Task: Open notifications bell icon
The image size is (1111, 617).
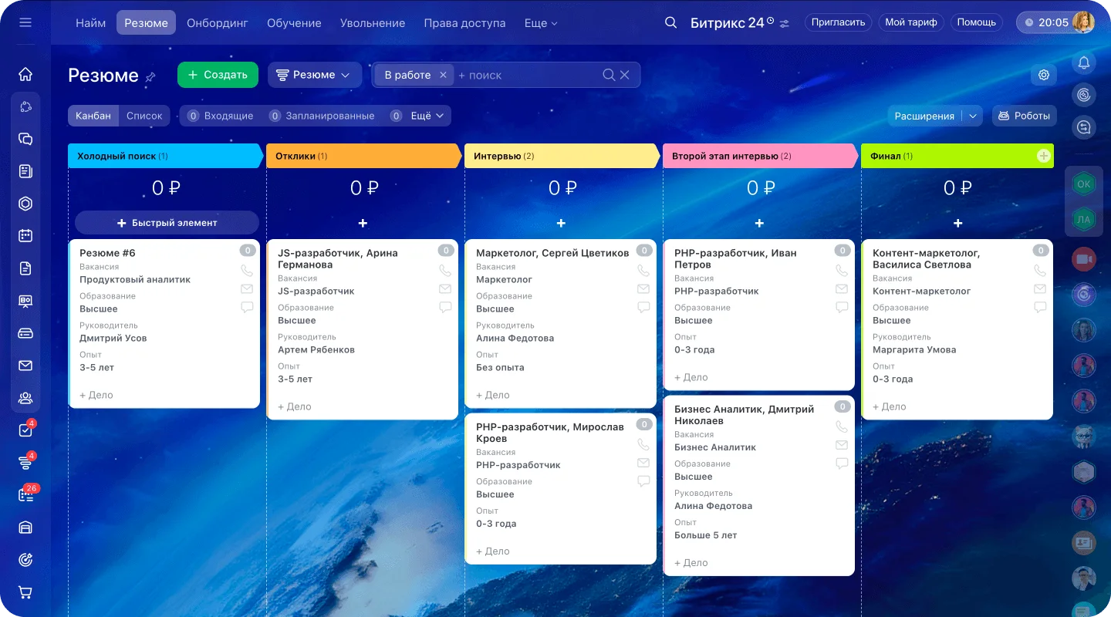Action: tap(1084, 62)
